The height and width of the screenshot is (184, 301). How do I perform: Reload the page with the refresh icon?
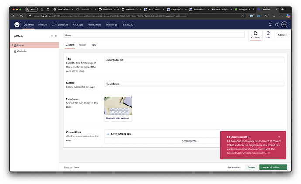coord(21,16)
